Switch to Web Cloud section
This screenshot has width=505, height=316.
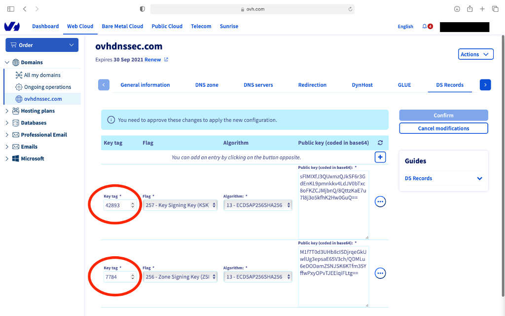pos(80,27)
